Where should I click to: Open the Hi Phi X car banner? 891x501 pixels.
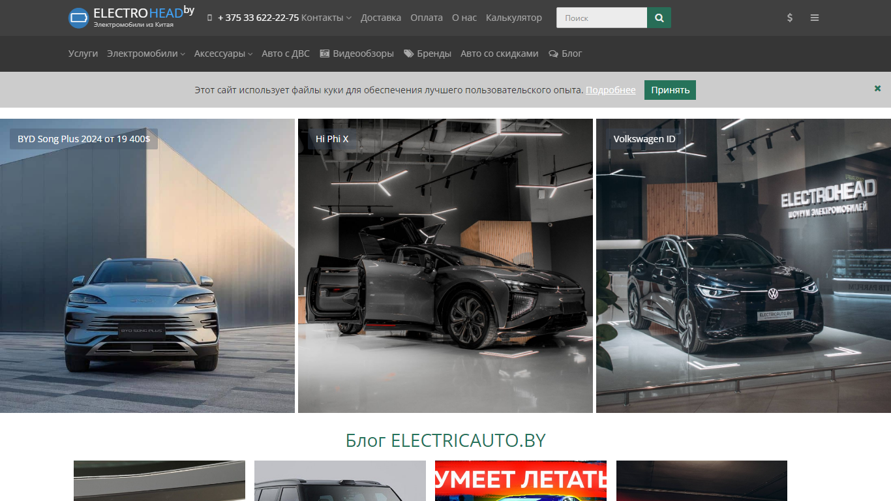click(445, 266)
